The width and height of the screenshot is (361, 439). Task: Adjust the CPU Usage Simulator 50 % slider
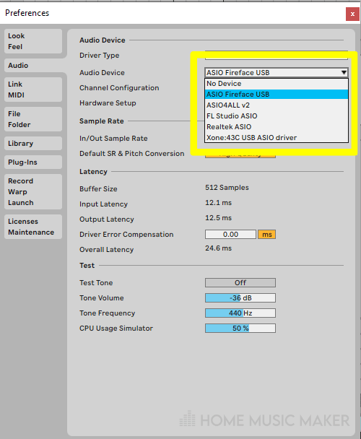pos(240,328)
